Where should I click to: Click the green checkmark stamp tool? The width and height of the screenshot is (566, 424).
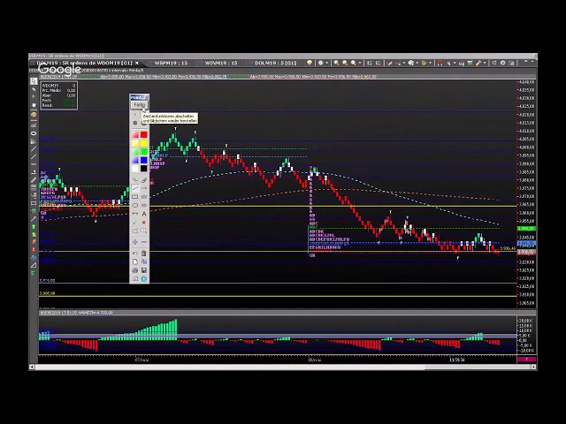pyautogui.click(x=135, y=223)
